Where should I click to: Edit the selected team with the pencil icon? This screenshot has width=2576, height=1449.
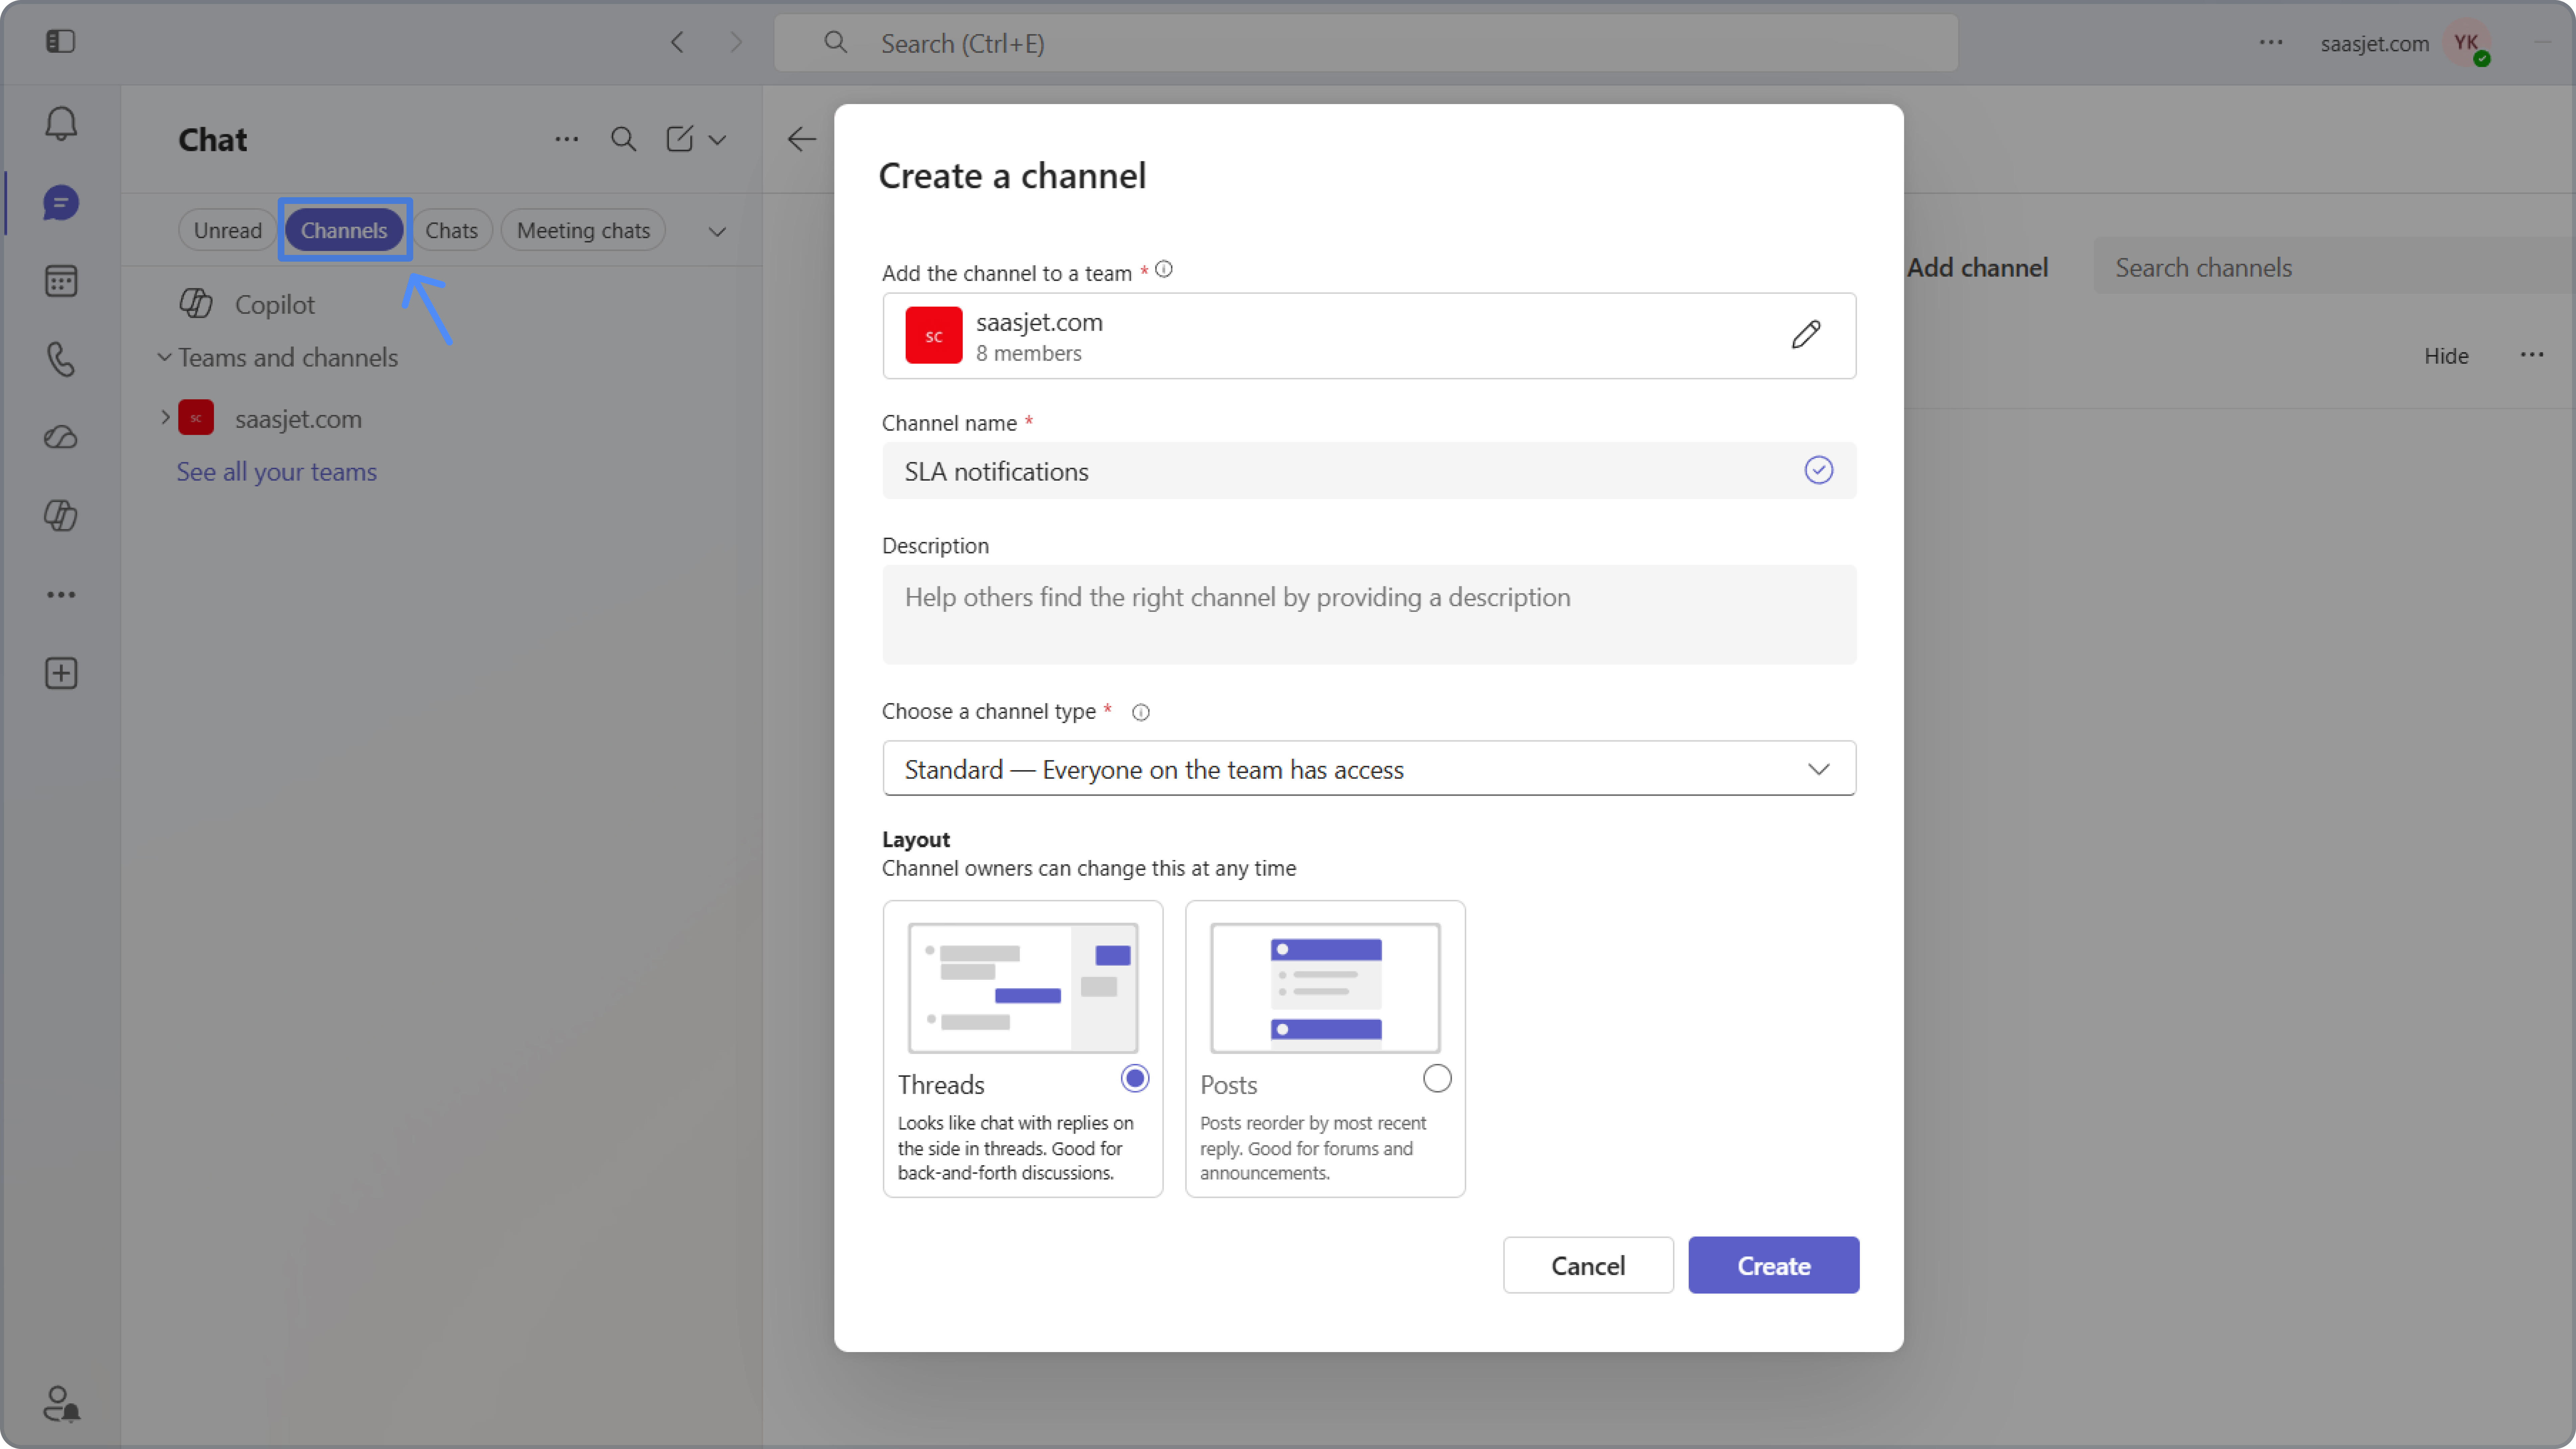click(x=1806, y=335)
